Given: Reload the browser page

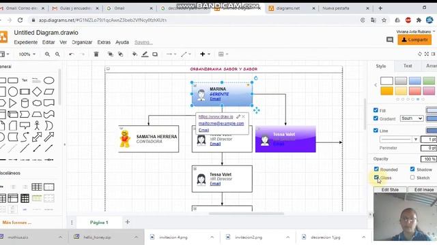Looking at the screenshot, I should [x=20, y=20].
